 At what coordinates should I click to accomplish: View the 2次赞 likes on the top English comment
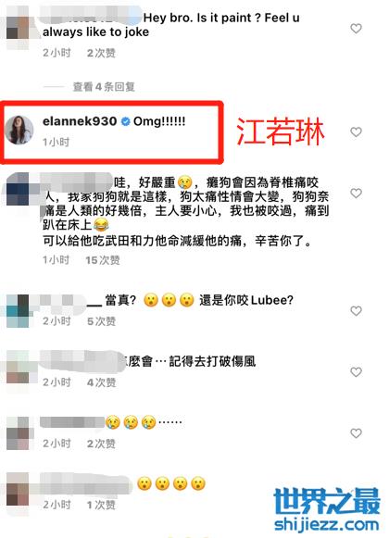click(101, 53)
